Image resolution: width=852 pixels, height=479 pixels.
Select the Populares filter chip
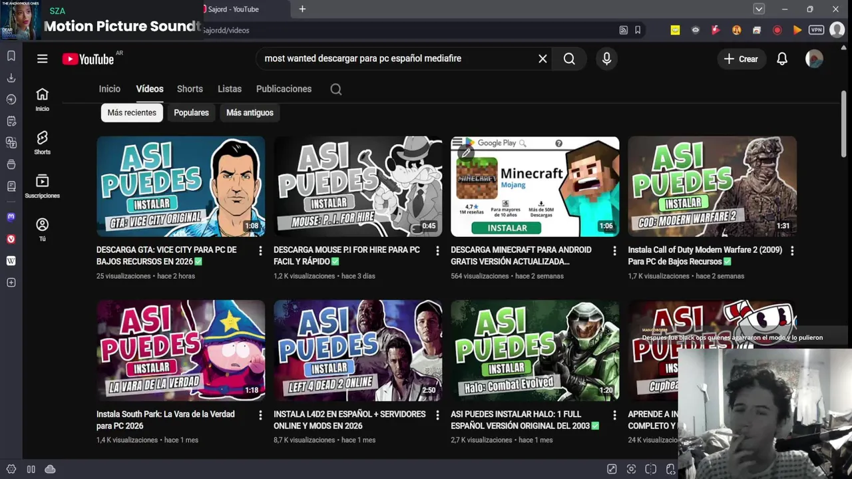pyautogui.click(x=191, y=112)
